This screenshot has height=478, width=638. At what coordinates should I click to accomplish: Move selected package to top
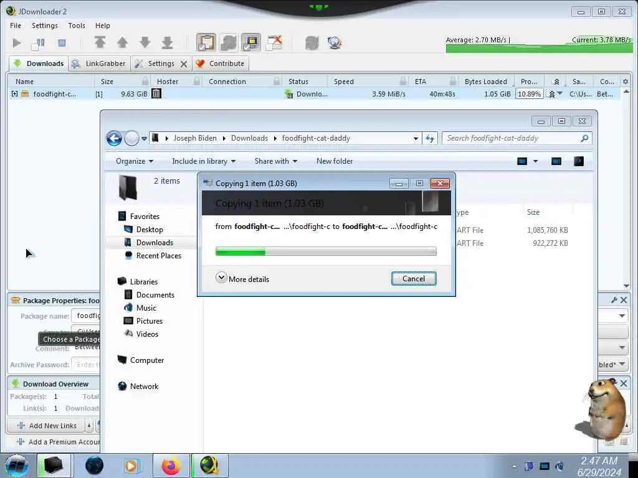tap(100, 42)
